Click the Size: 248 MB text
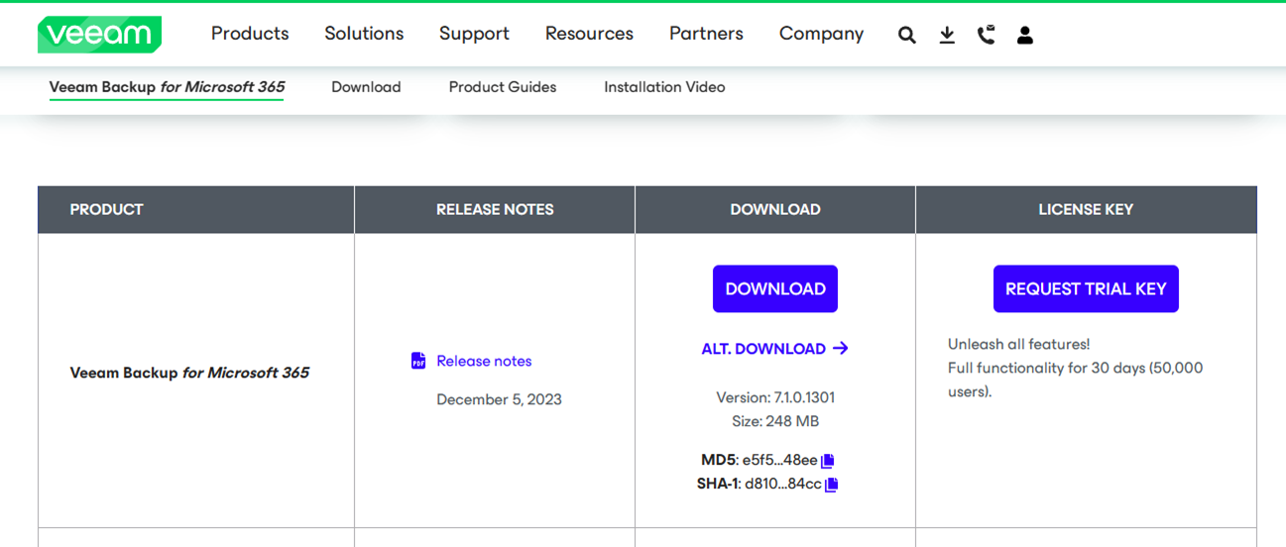The image size is (1286, 547). pos(775,421)
